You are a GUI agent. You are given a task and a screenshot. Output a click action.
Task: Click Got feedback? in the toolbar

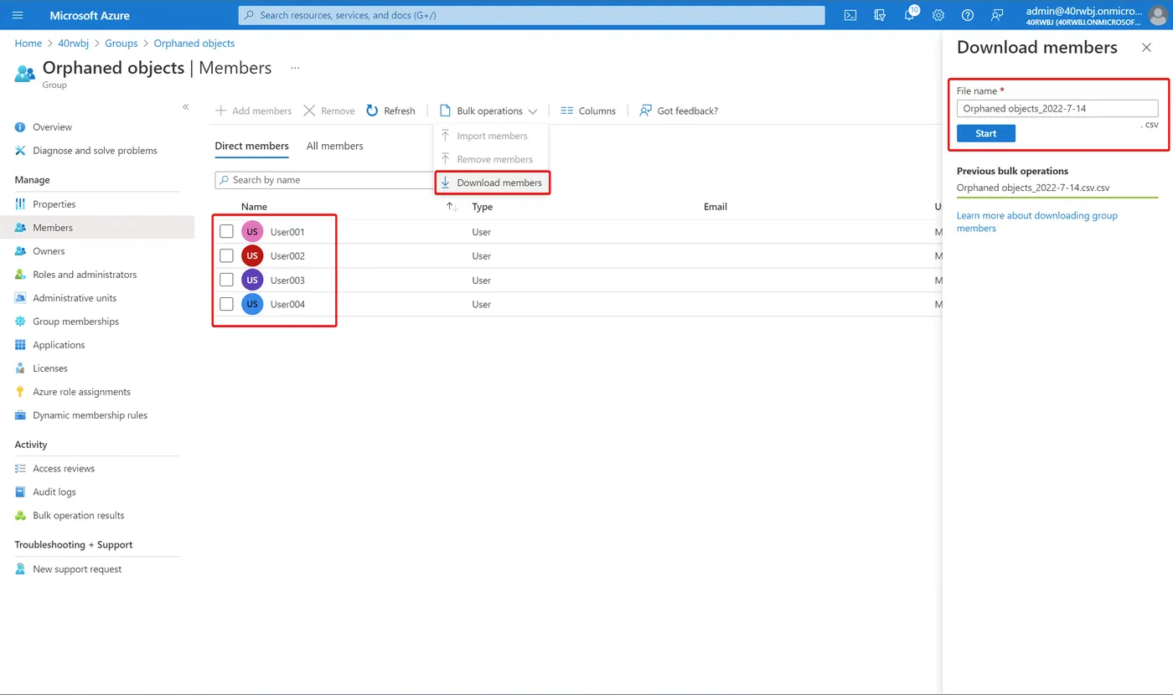point(679,111)
